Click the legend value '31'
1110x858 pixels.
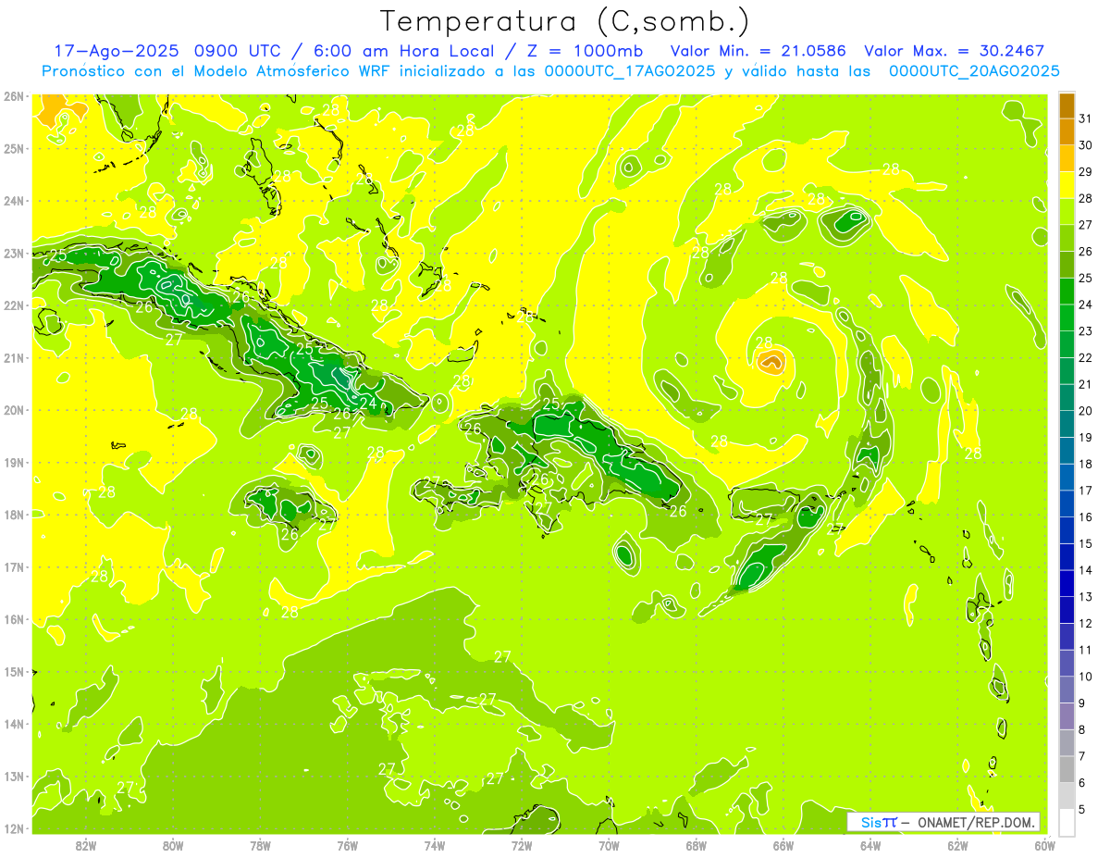tap(1086, 118)
